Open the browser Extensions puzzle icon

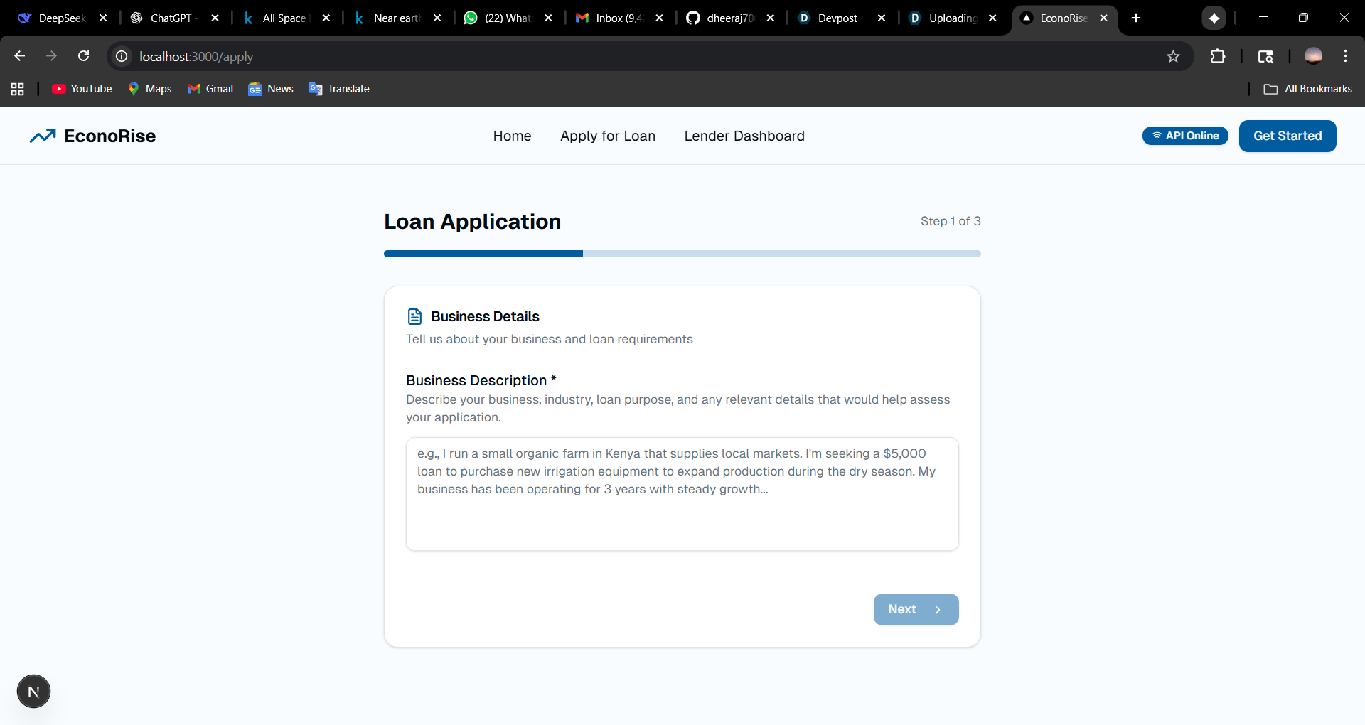(x=1218, y=56)
